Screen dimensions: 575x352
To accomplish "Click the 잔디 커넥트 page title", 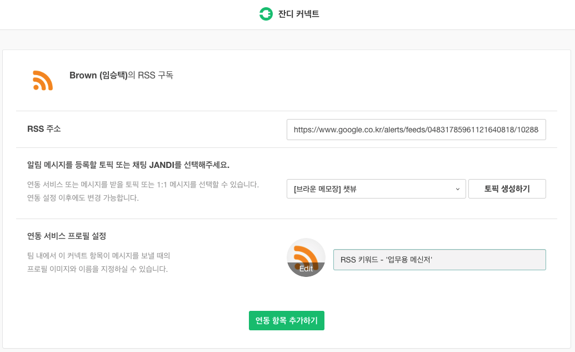I will click(298, 14).
